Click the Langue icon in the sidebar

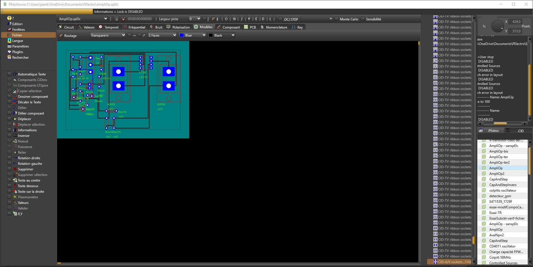click(x=9, y=41)
